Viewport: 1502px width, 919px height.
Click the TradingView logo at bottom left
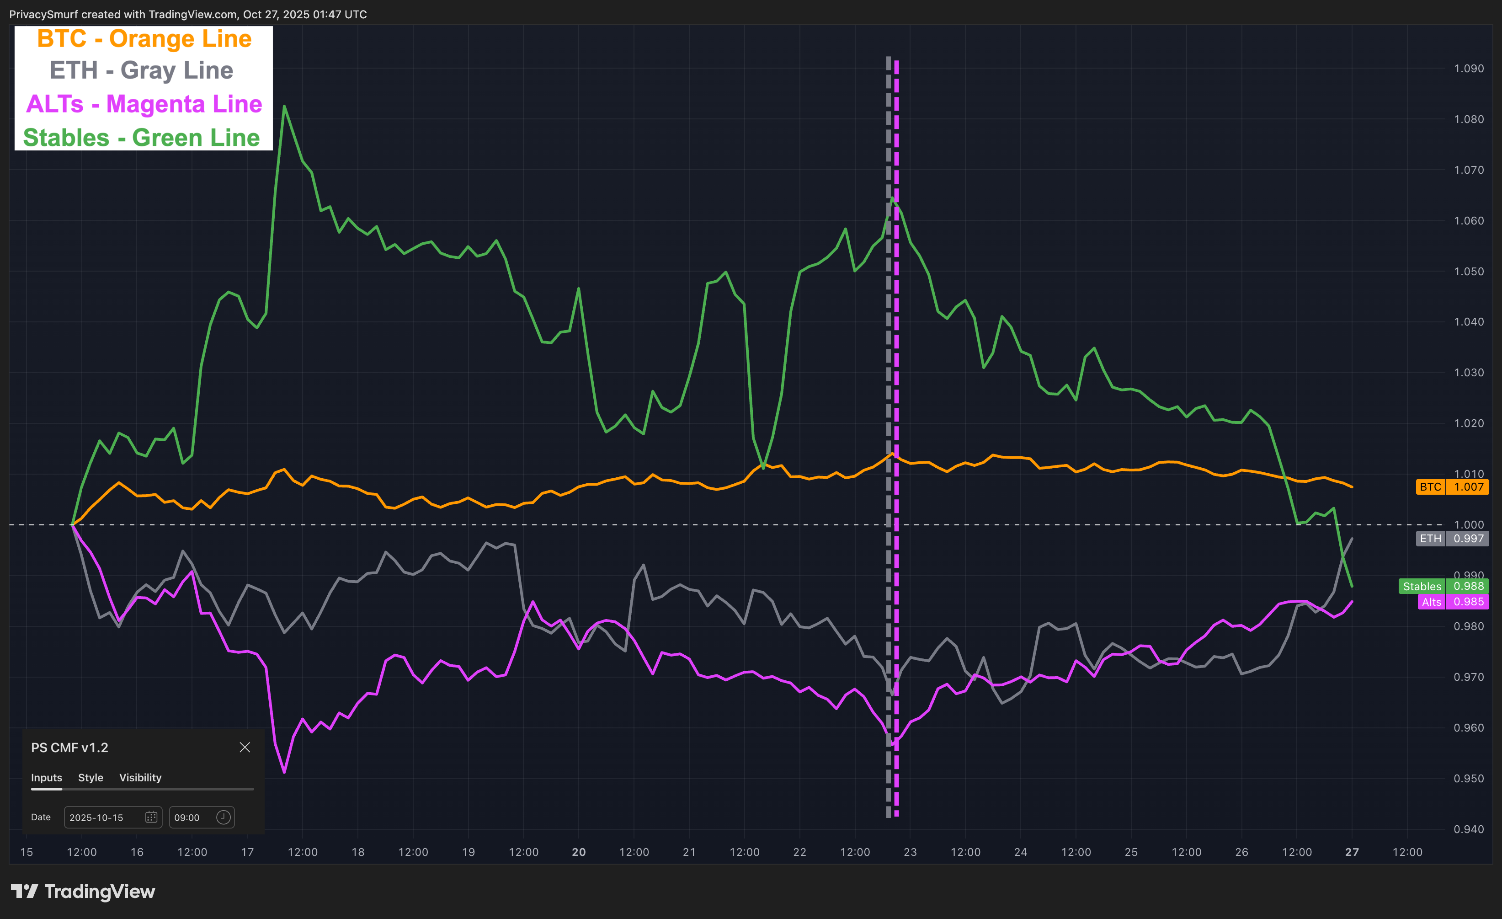click(83, 892)
